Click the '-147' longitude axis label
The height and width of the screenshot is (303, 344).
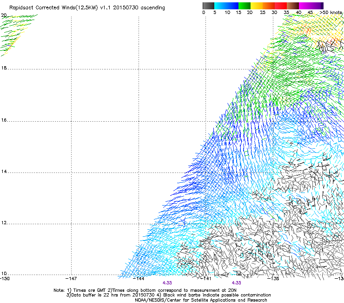(x=71, y=279)
